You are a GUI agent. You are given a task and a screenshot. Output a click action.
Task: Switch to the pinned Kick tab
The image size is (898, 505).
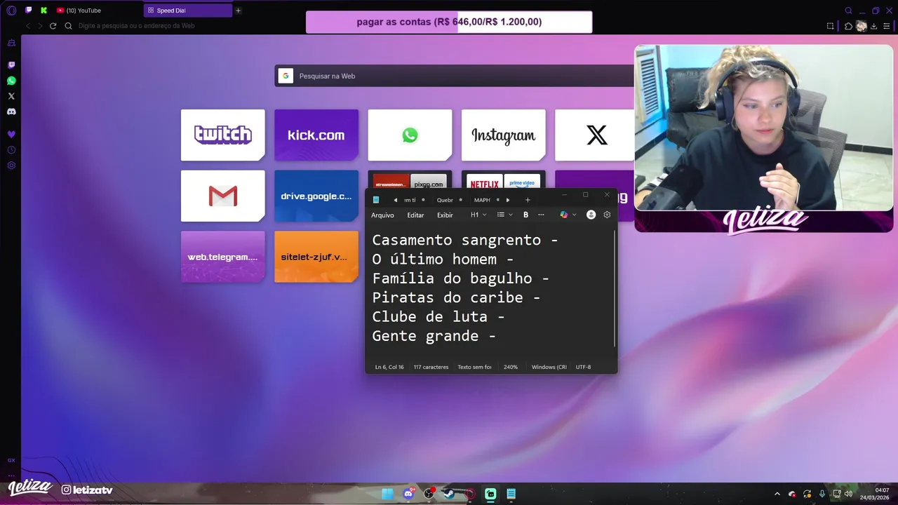(44, 11)
